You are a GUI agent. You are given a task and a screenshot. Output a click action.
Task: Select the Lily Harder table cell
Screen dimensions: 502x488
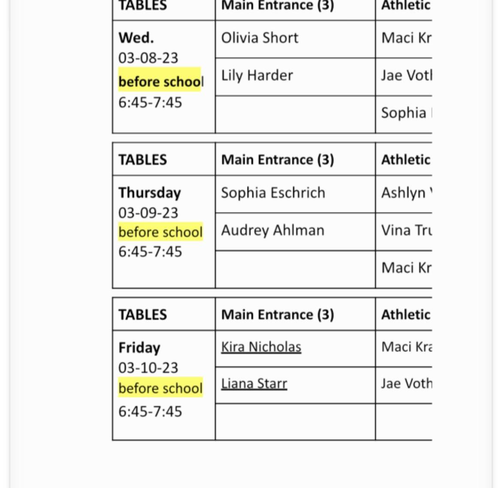[x=257, y=76]
